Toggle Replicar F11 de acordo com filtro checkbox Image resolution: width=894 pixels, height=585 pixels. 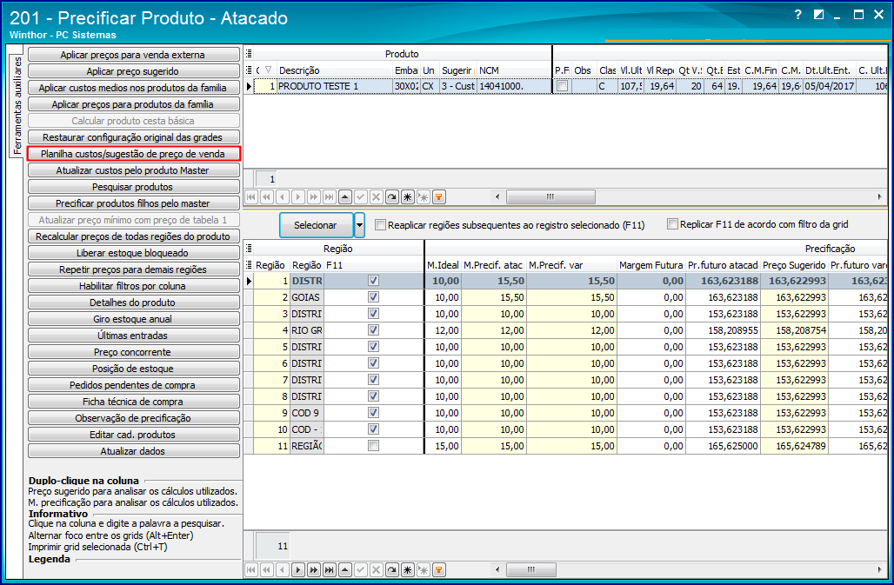673,224
